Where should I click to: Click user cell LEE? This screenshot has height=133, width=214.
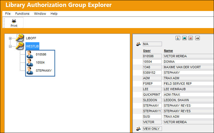pyautogui.click(x=152, y=89)
